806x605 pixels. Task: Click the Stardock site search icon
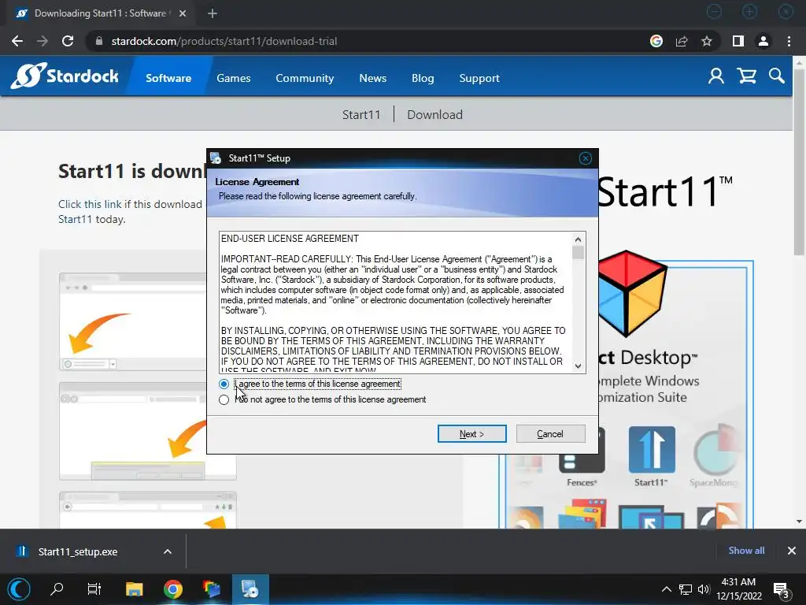pyautogui.click(x=777, y=76)
